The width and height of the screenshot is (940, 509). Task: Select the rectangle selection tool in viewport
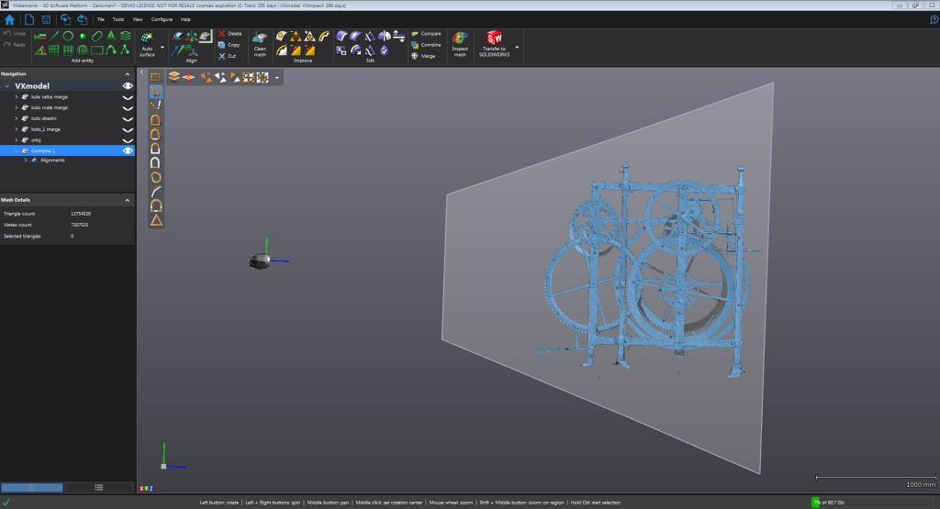(156, 78)
